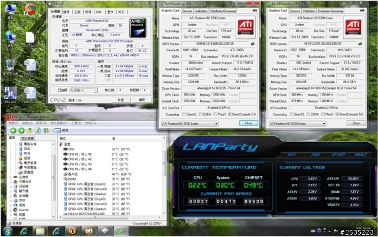This screenshot has height=237, width=378.
Task: Open Action Center flag in tray
Action: (335, 231)
